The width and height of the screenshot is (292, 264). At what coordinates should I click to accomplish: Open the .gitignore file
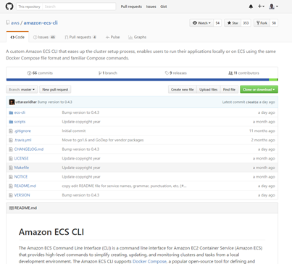tap(22, 131)
